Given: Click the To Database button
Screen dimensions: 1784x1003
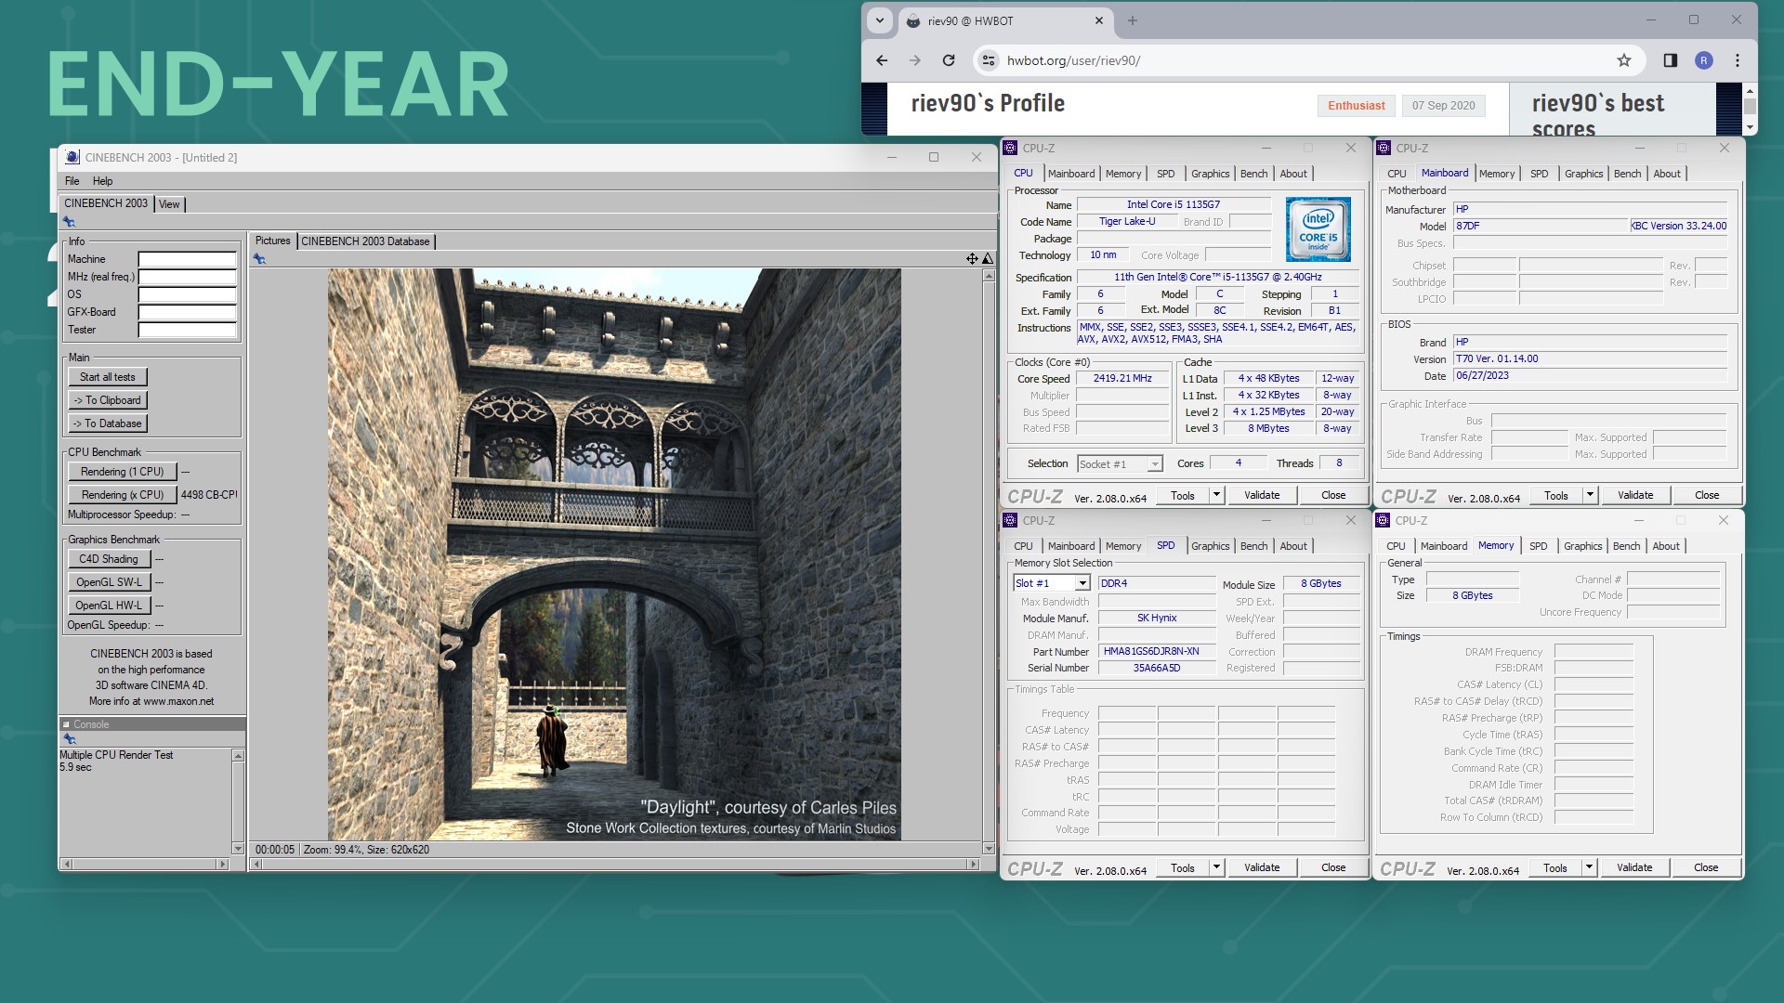Looking at the screenshot, I should point(108,423).
